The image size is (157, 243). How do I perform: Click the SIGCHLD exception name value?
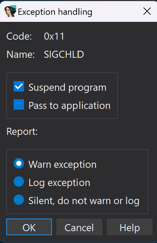coord(64,54)
